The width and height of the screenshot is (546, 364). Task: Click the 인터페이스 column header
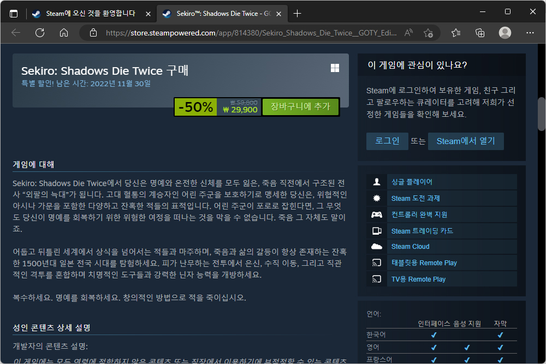pos(434,324)
